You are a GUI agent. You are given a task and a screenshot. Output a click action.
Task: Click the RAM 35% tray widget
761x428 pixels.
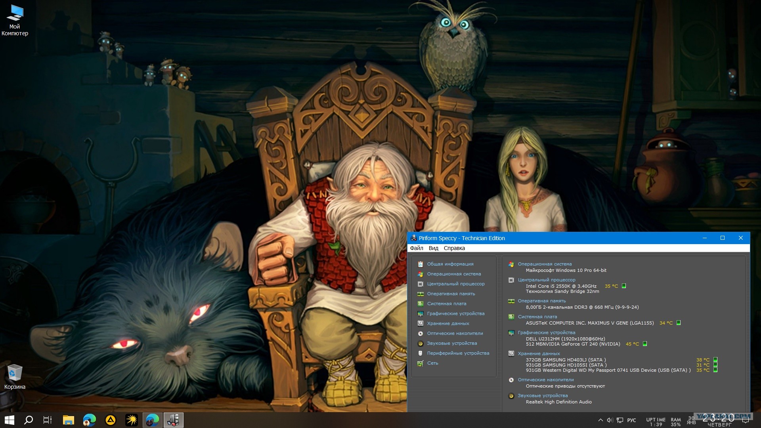(675, 422)
